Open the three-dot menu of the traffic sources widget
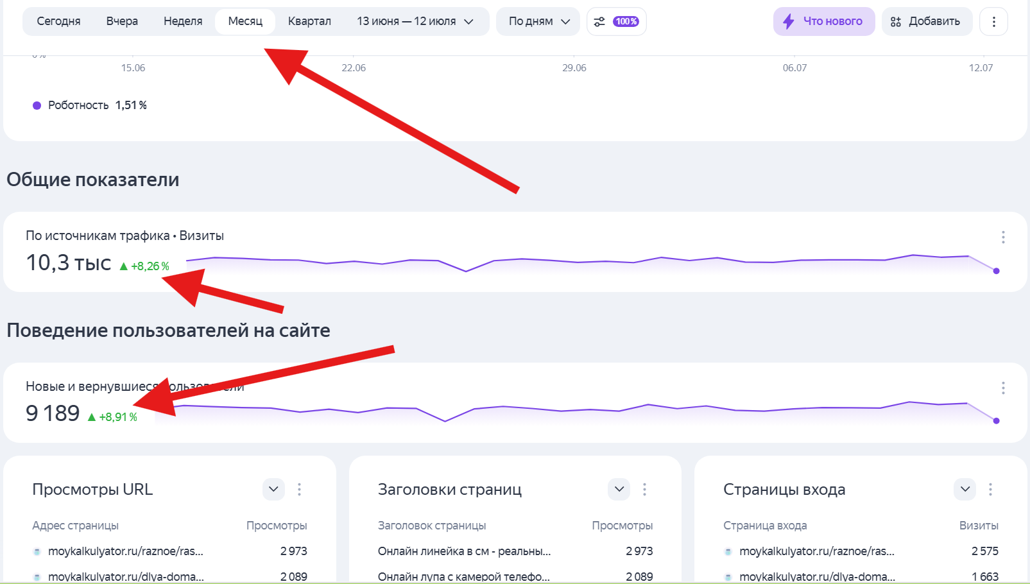Viewport: 1030px width, 584px height. (x=1003, y=237)
